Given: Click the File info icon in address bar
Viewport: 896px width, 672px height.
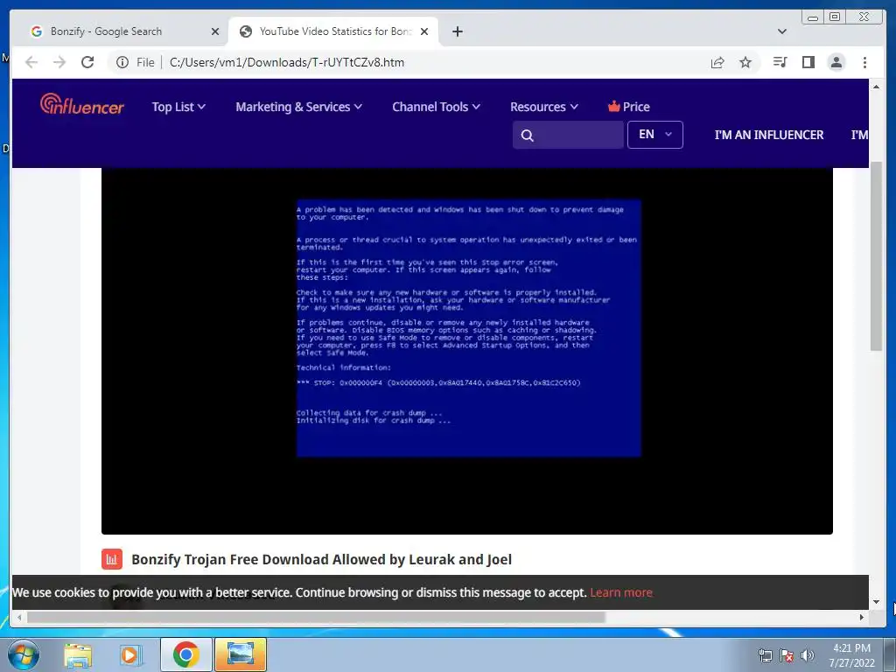Looking at the screenshot, I should pyautogui.click(x=122, y=62).
